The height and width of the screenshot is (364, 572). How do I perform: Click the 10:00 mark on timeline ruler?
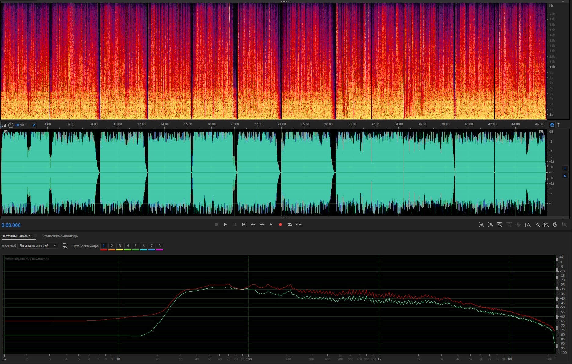click(x=118, y=124)
